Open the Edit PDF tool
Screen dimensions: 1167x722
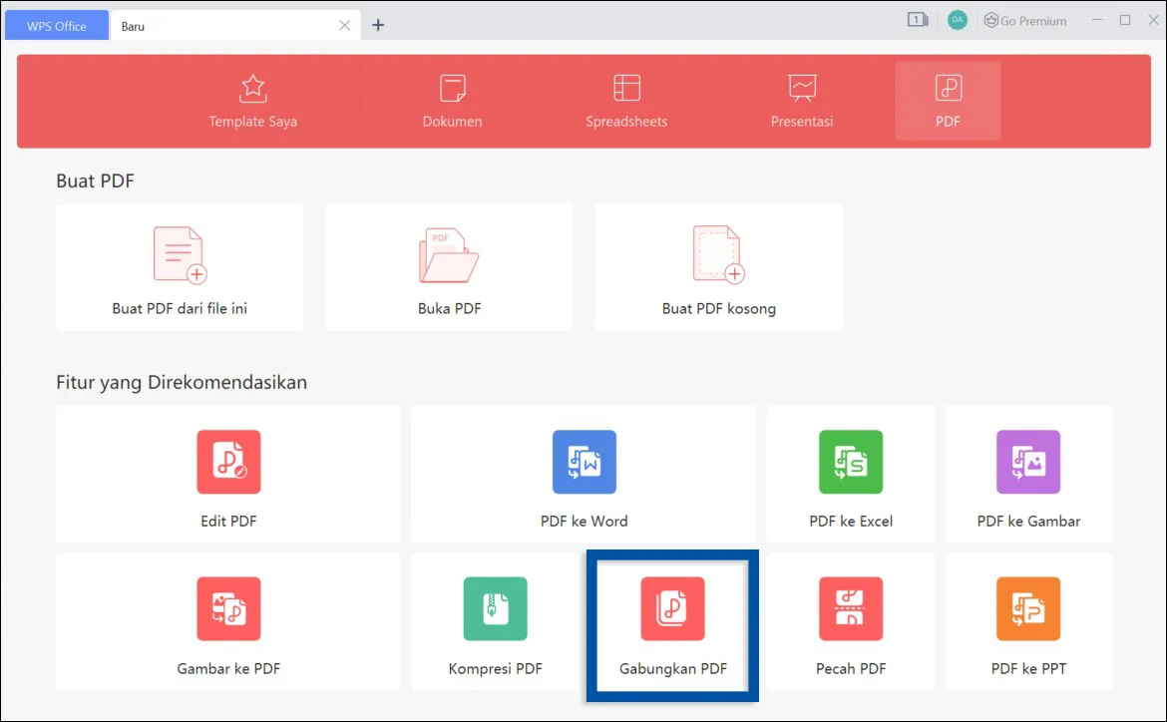227,474
